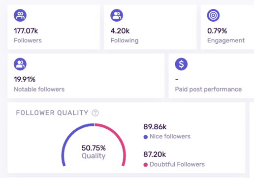Click the dollar sign paid post icon
Image resolution: width=254 pixels, height=178 pixels.
pos(181,64)
